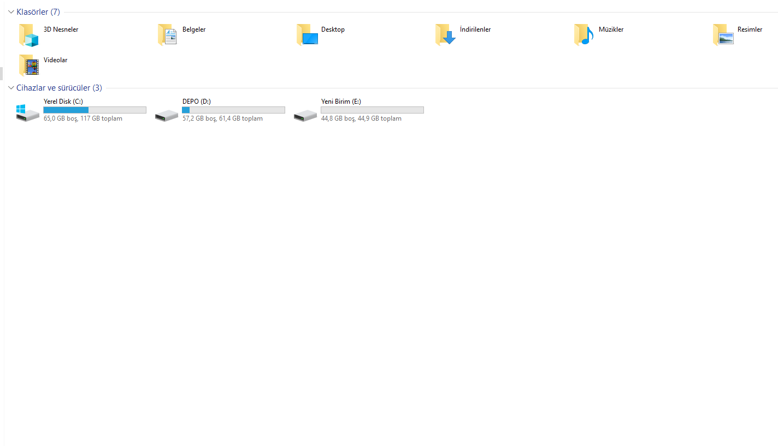The height and width of the screenshot is (446, 778).
Task: Click the Yerel Disk (C:) usage bar
Action: click(95, 110)
